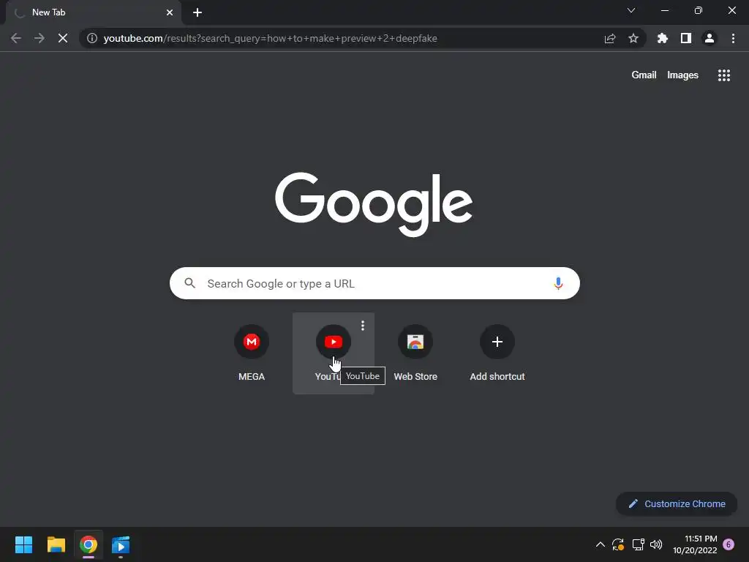Switch to Chrome in the taskbar
Image resolution: width=749 pixels, height=562 pixels.
coord(89,544)
